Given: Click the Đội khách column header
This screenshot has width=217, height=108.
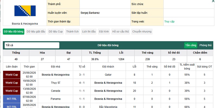Looking at the screenshot, I should point(108,67).
